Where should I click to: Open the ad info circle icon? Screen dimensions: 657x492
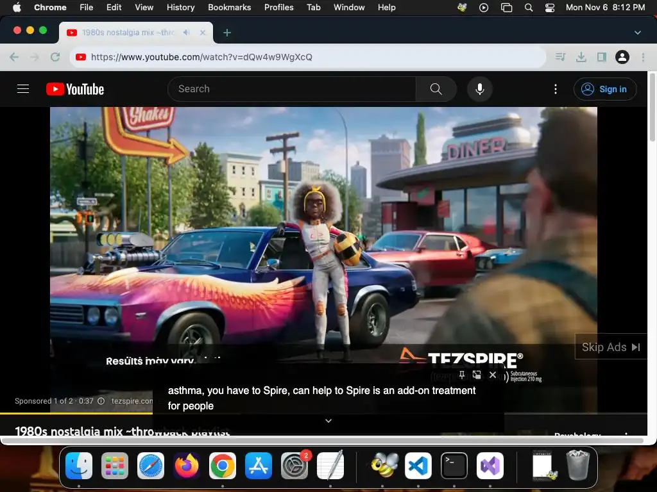click(x=101, y=401)
